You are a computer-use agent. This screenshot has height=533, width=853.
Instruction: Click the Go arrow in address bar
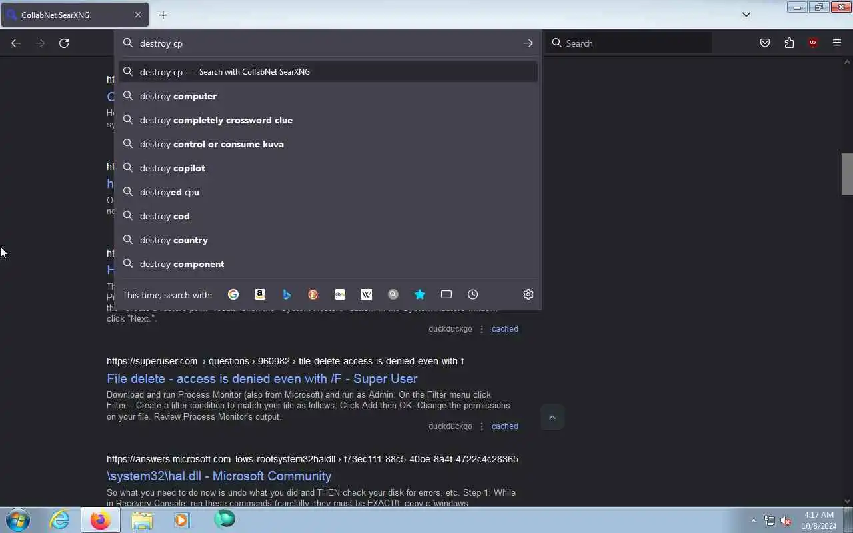point(528,43)
